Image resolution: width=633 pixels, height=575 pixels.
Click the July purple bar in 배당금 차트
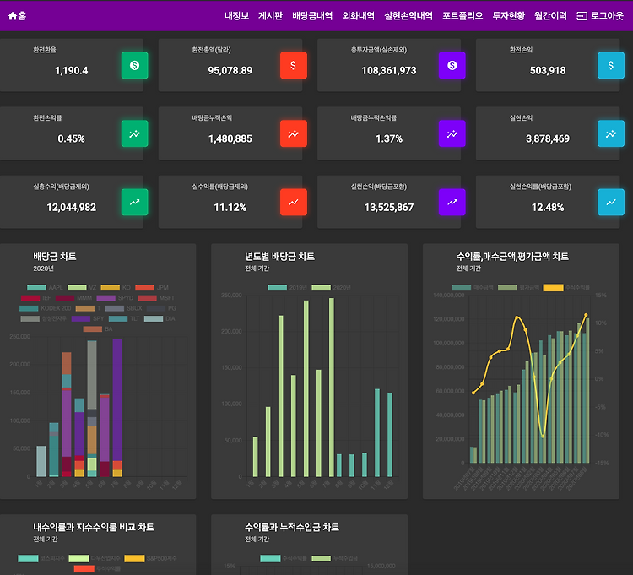pos(117,399)
